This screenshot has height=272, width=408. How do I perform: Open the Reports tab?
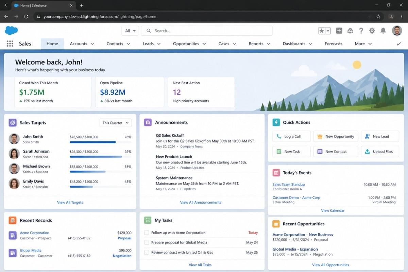click(x=256, y=44)
